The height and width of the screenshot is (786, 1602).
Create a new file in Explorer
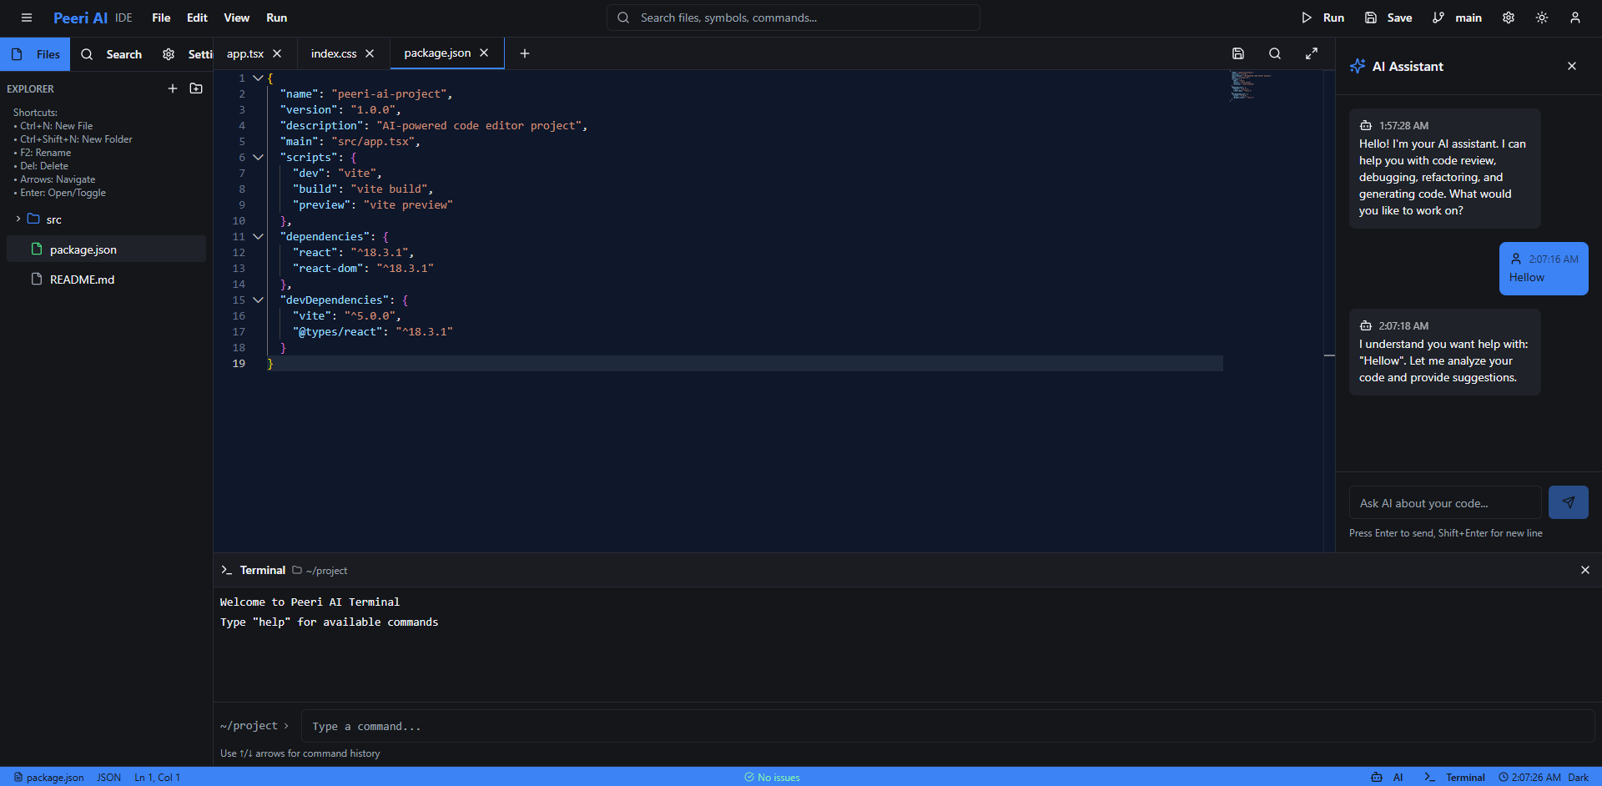(173, 88)
